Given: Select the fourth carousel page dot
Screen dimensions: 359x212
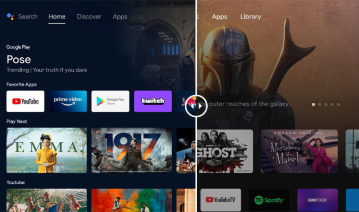Looking at the screenshot, I should click(x=332, y=104).
